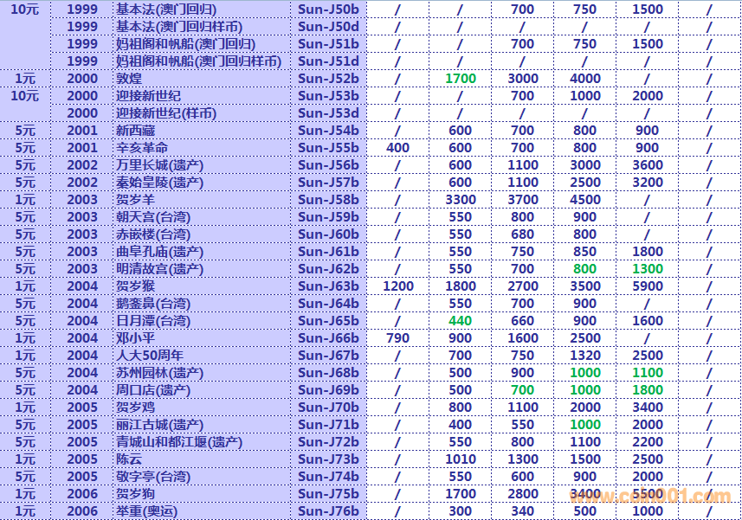Open the www.coin001.com watermark link
742x520 pixels.
(649, 497)
